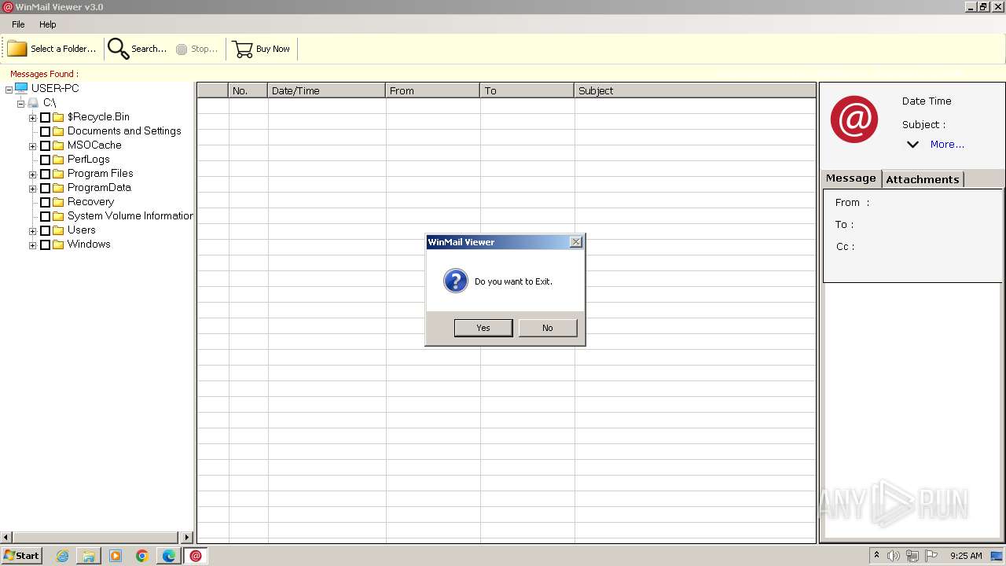The width and height of the screenshot is (1006, 566).
Task: Sort by the To column header
Action: point(527,90)
